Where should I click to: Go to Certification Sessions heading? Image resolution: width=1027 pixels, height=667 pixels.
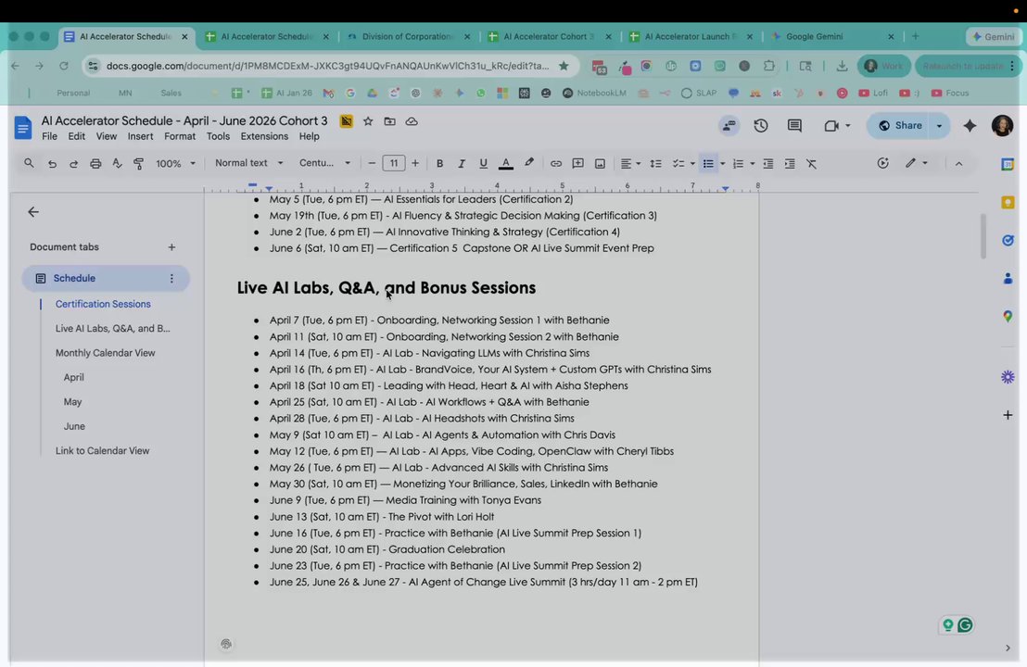tap(103, 304)
